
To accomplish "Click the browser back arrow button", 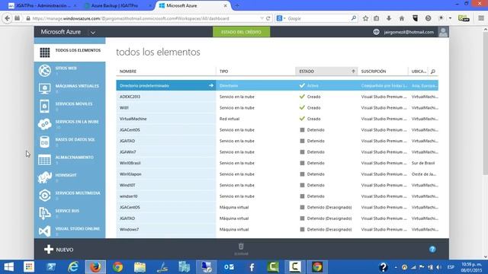I will (8, 18).
